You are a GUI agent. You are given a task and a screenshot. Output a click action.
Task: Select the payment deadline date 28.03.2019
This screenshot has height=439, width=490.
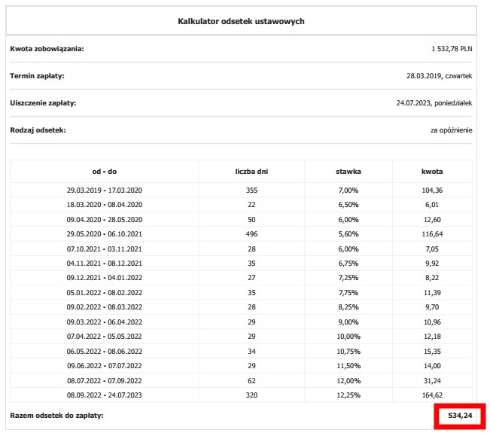point(439,76)
